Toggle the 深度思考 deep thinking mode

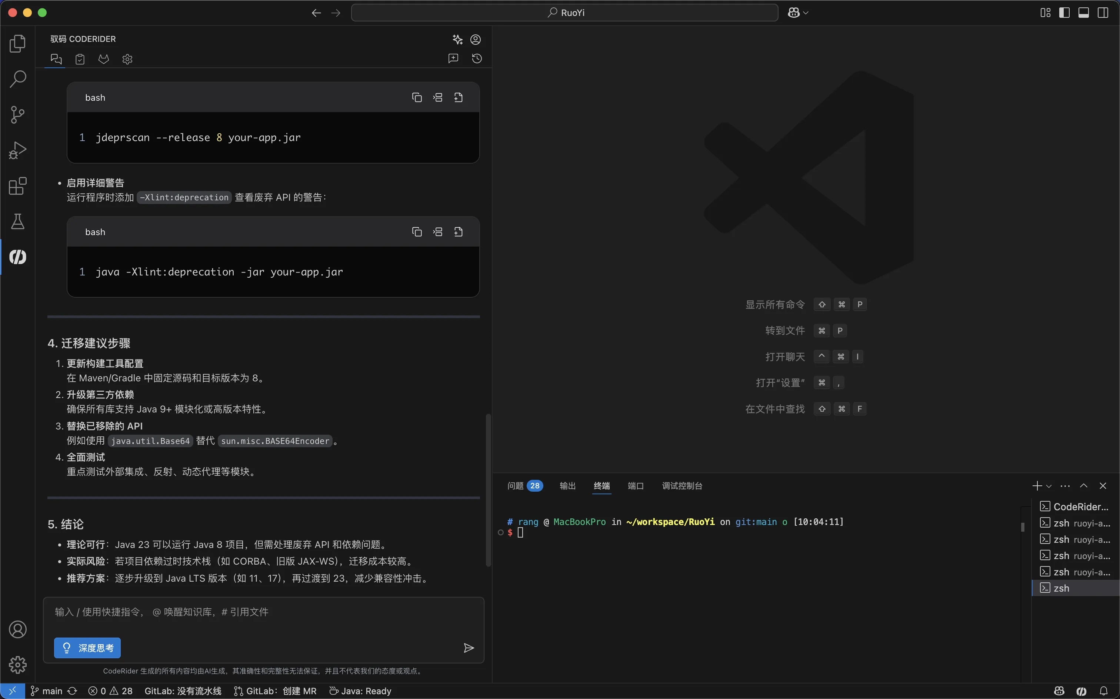87,648
